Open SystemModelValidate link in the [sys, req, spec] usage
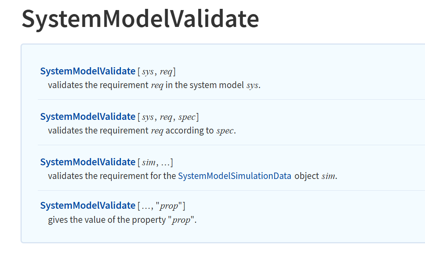The height and width of the screenshot is (257, 425). pos(88,117)
